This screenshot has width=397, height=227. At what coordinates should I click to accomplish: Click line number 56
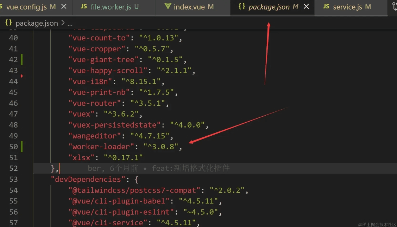[13, 212]
